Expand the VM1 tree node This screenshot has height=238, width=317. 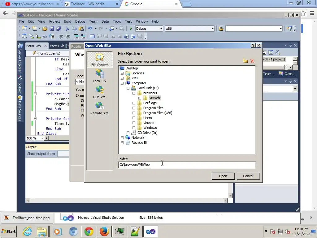(x=122, y=78)
